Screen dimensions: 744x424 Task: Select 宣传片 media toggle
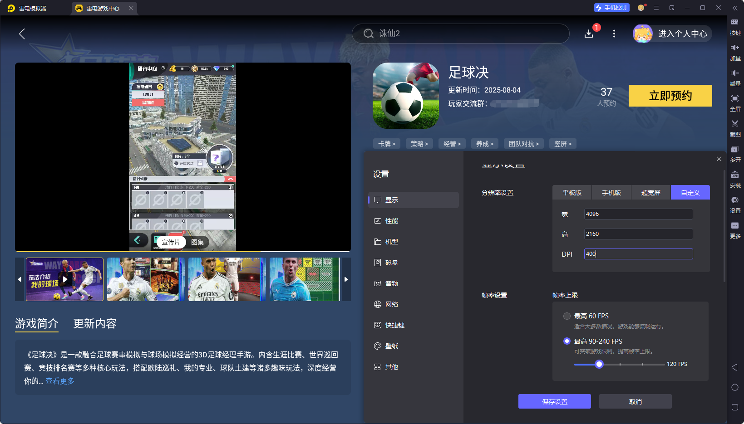pos(171,242)
